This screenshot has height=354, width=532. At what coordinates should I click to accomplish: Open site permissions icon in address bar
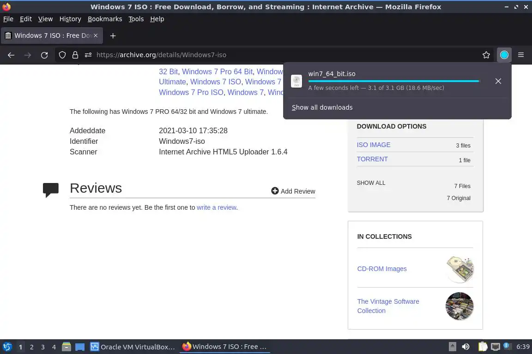88,55
